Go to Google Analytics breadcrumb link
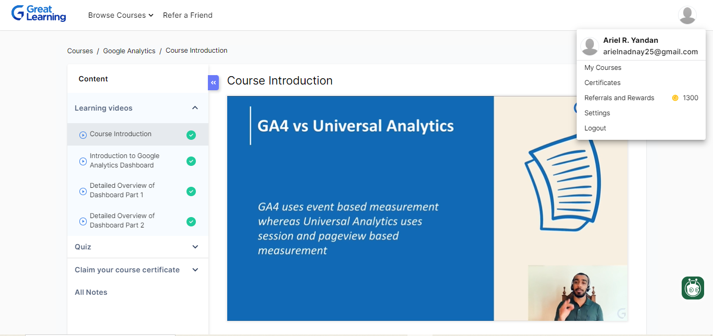This screenshot has width=713, height=336. (129, 51)
